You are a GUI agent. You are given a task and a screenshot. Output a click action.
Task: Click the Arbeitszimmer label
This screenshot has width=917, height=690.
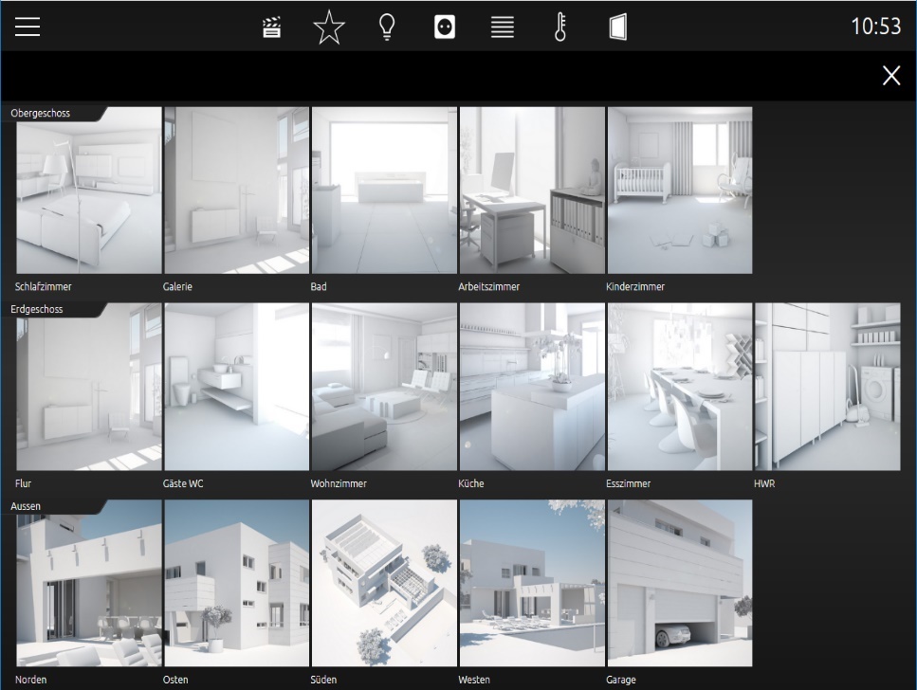[x=489, y=286]
